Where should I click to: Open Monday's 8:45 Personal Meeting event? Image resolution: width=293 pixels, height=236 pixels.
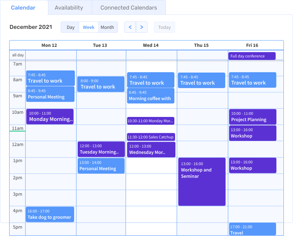click(x=50, y=94)
